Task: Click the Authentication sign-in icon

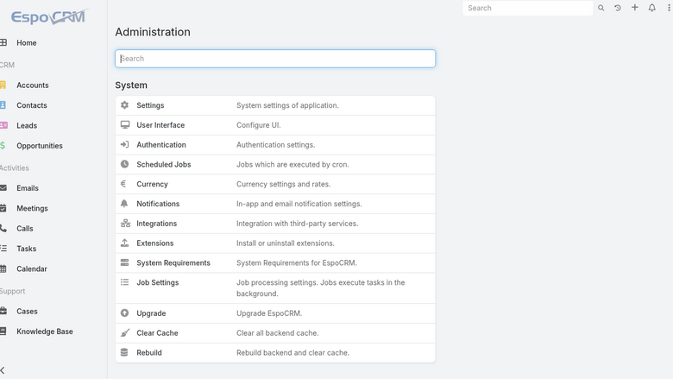Action: tap(124, 145)
